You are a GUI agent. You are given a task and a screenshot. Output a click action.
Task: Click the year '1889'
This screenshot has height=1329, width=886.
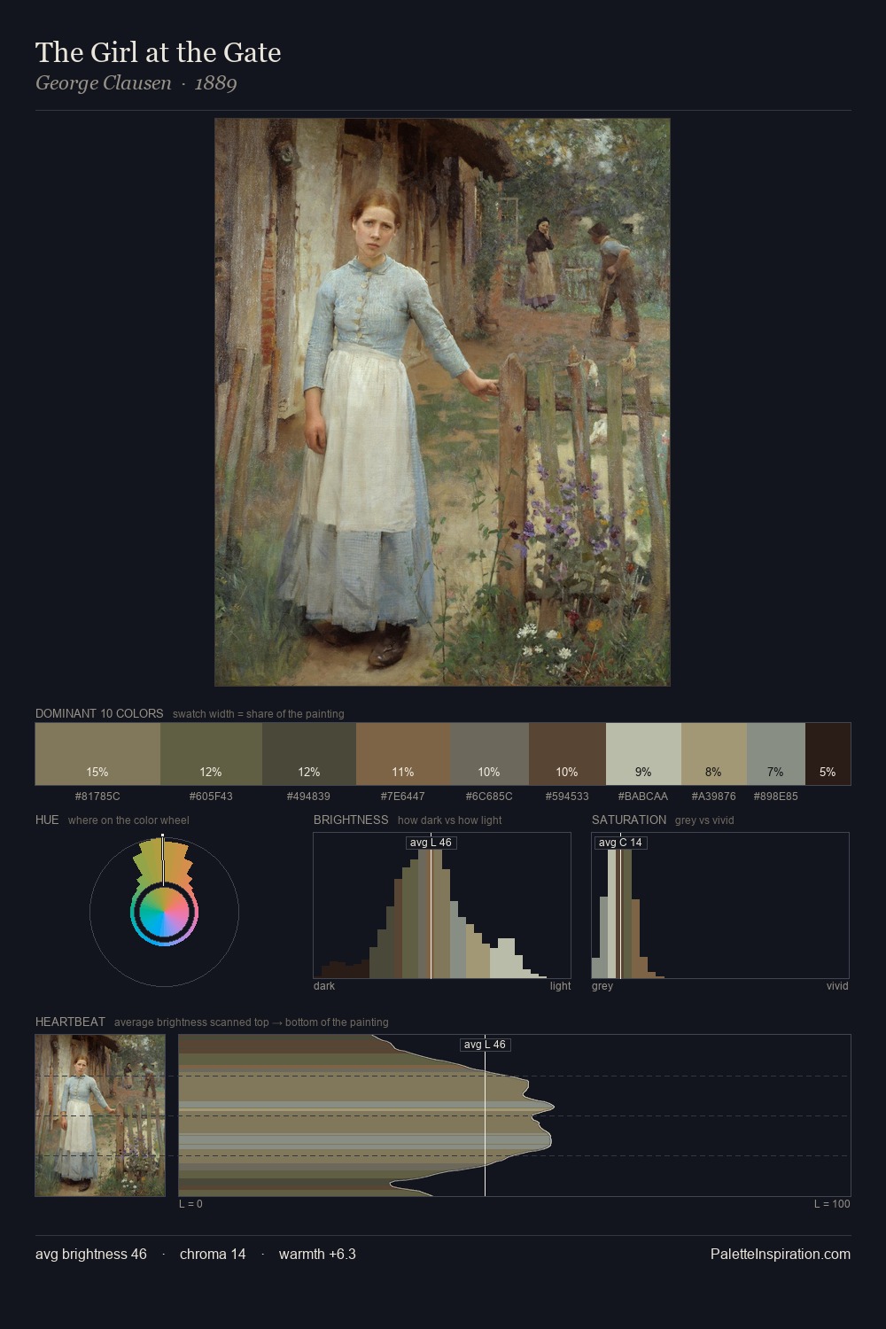pos(215,83)
